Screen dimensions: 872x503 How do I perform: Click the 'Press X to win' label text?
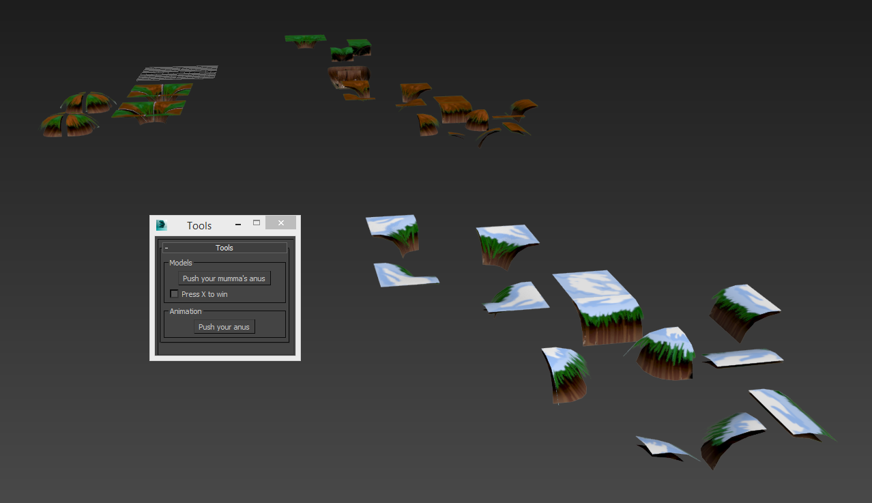pyautogui.click(x=204, y=294)
